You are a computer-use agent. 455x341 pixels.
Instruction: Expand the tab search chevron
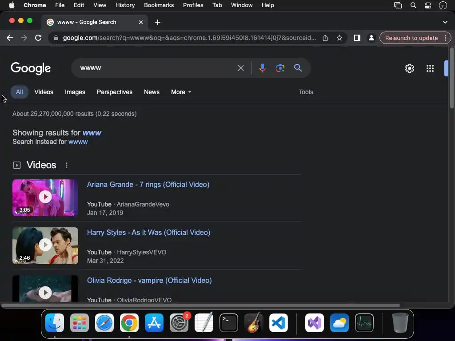coord(445,22)
